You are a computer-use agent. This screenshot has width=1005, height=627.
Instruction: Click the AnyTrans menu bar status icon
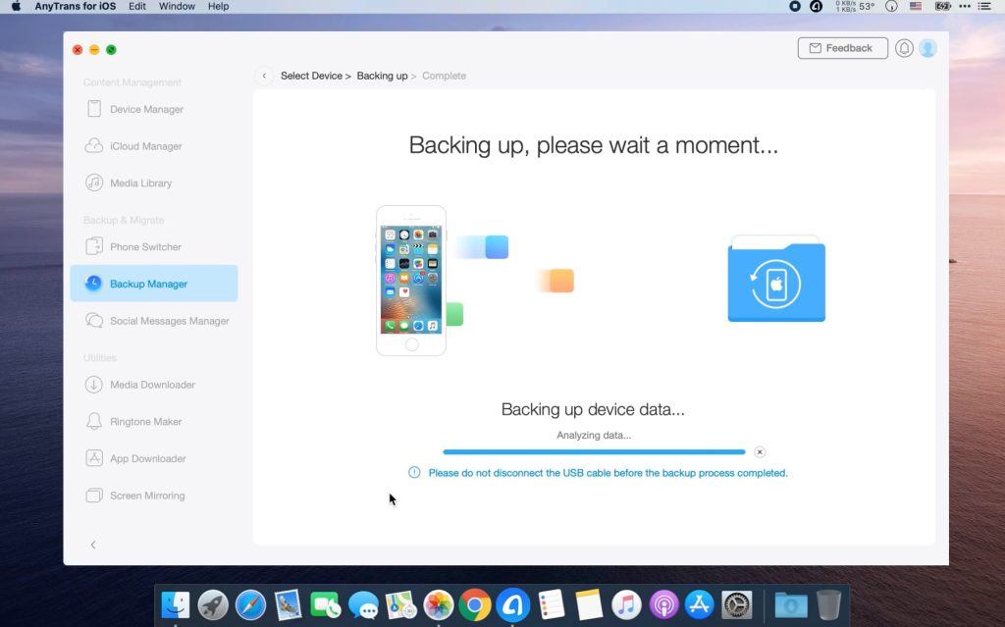click(816, 7)
